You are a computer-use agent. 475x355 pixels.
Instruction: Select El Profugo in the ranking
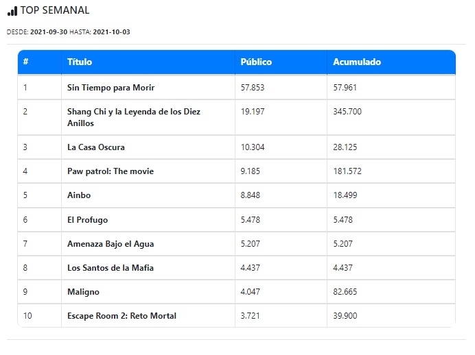87,220
